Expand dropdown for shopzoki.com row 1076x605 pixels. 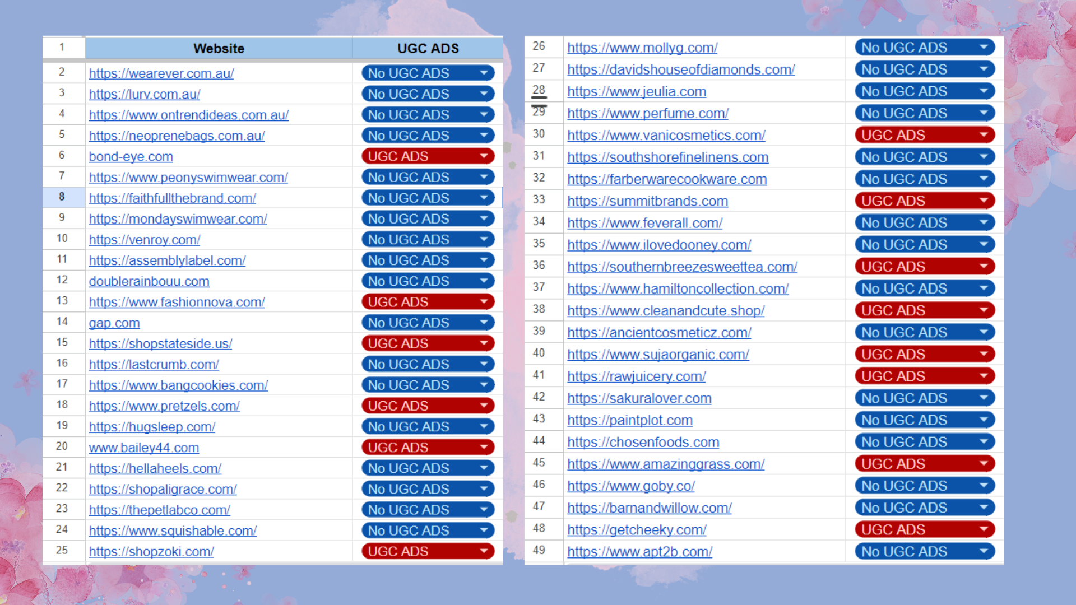tap(484, 552)
